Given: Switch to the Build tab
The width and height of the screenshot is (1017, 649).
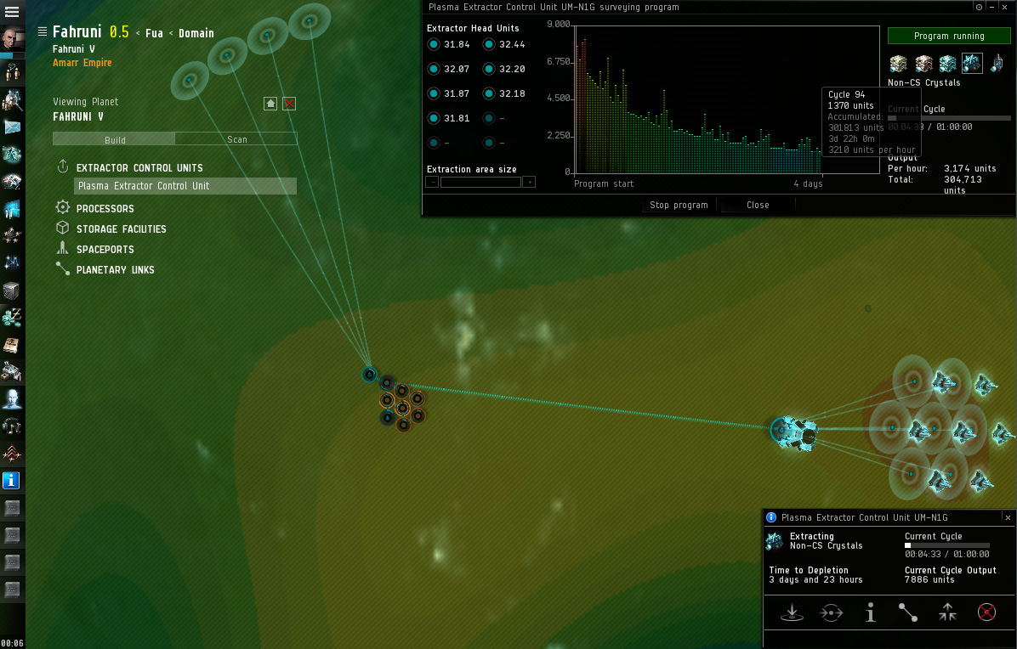Looking at the screenshot, I should tap(114, 139).
